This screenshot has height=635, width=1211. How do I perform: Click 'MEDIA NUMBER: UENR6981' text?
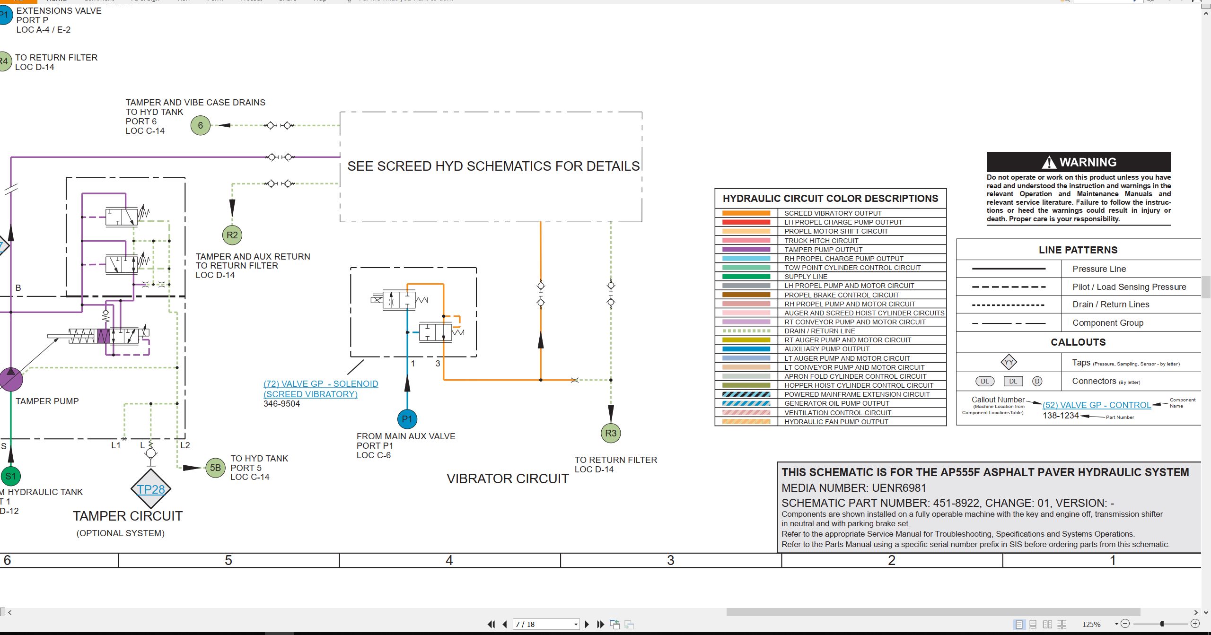coord(853,487)
